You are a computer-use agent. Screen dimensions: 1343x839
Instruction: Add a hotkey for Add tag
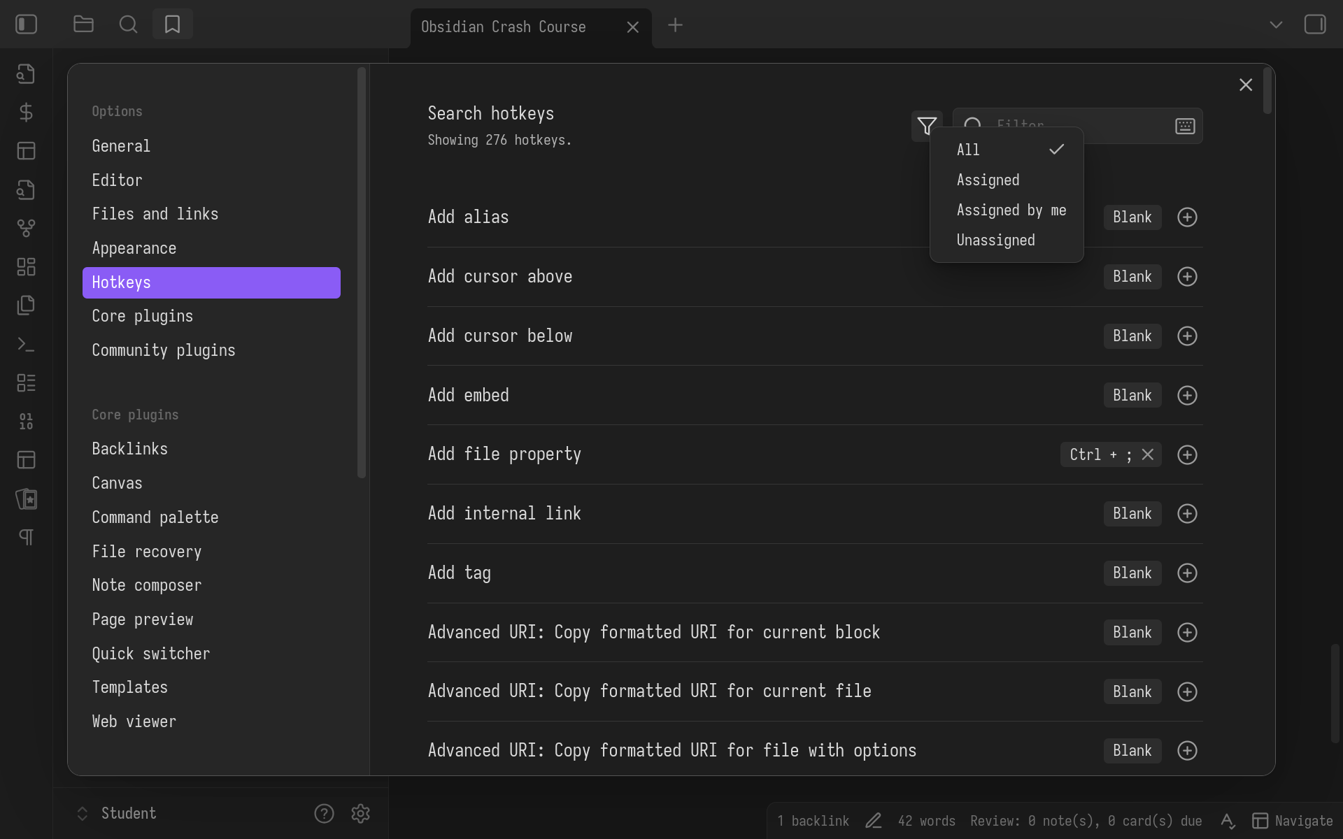pos(1187,573)
